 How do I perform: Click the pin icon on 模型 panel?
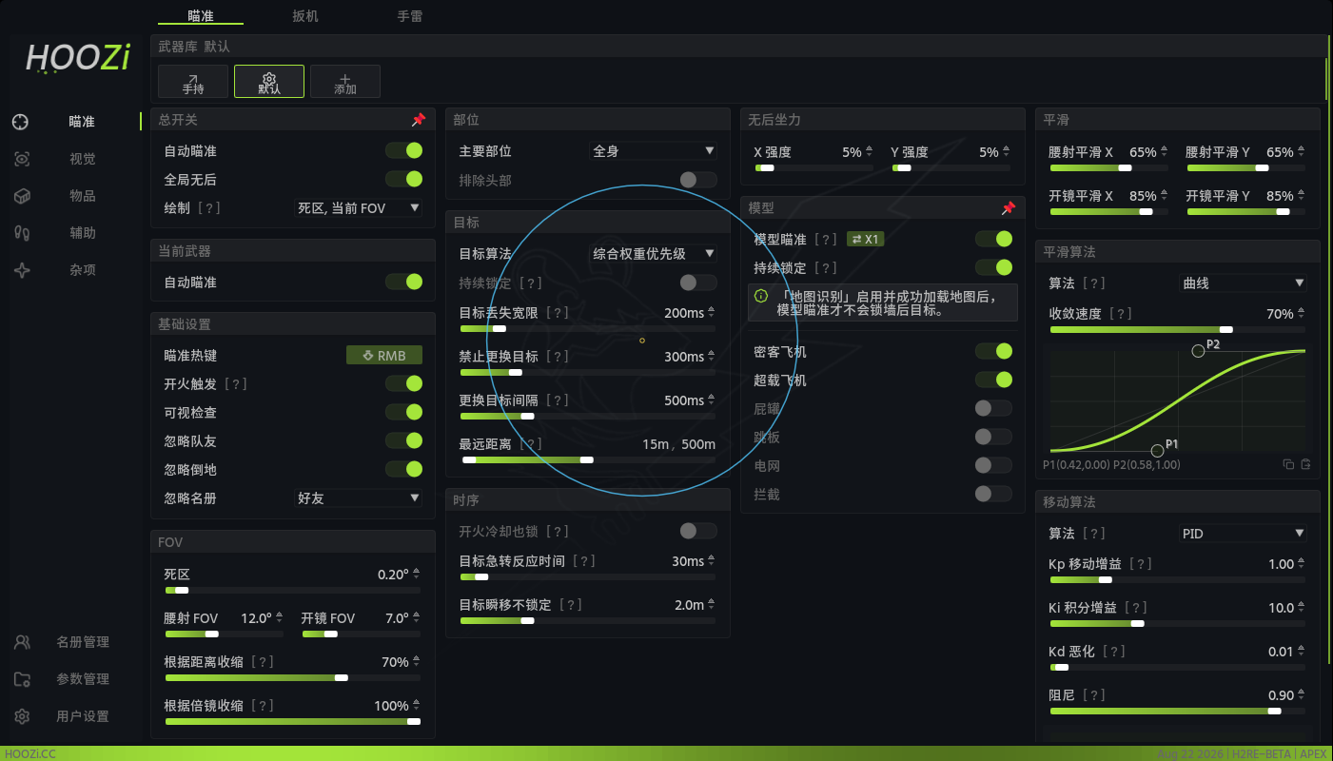1008,208
